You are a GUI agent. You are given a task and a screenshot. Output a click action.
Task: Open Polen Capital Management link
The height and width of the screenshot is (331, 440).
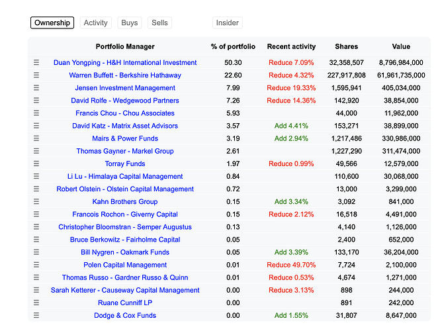[125, 264]
